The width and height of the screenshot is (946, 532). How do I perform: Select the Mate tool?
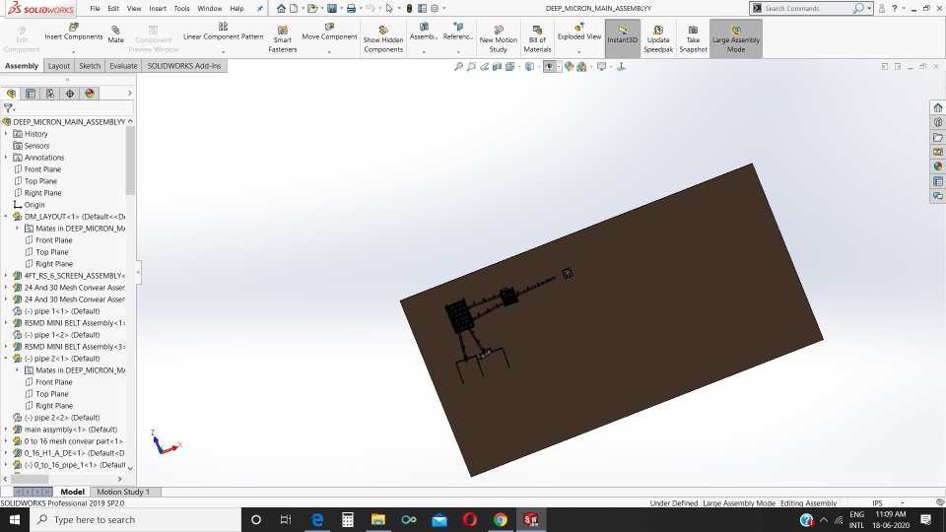[115, 35]
